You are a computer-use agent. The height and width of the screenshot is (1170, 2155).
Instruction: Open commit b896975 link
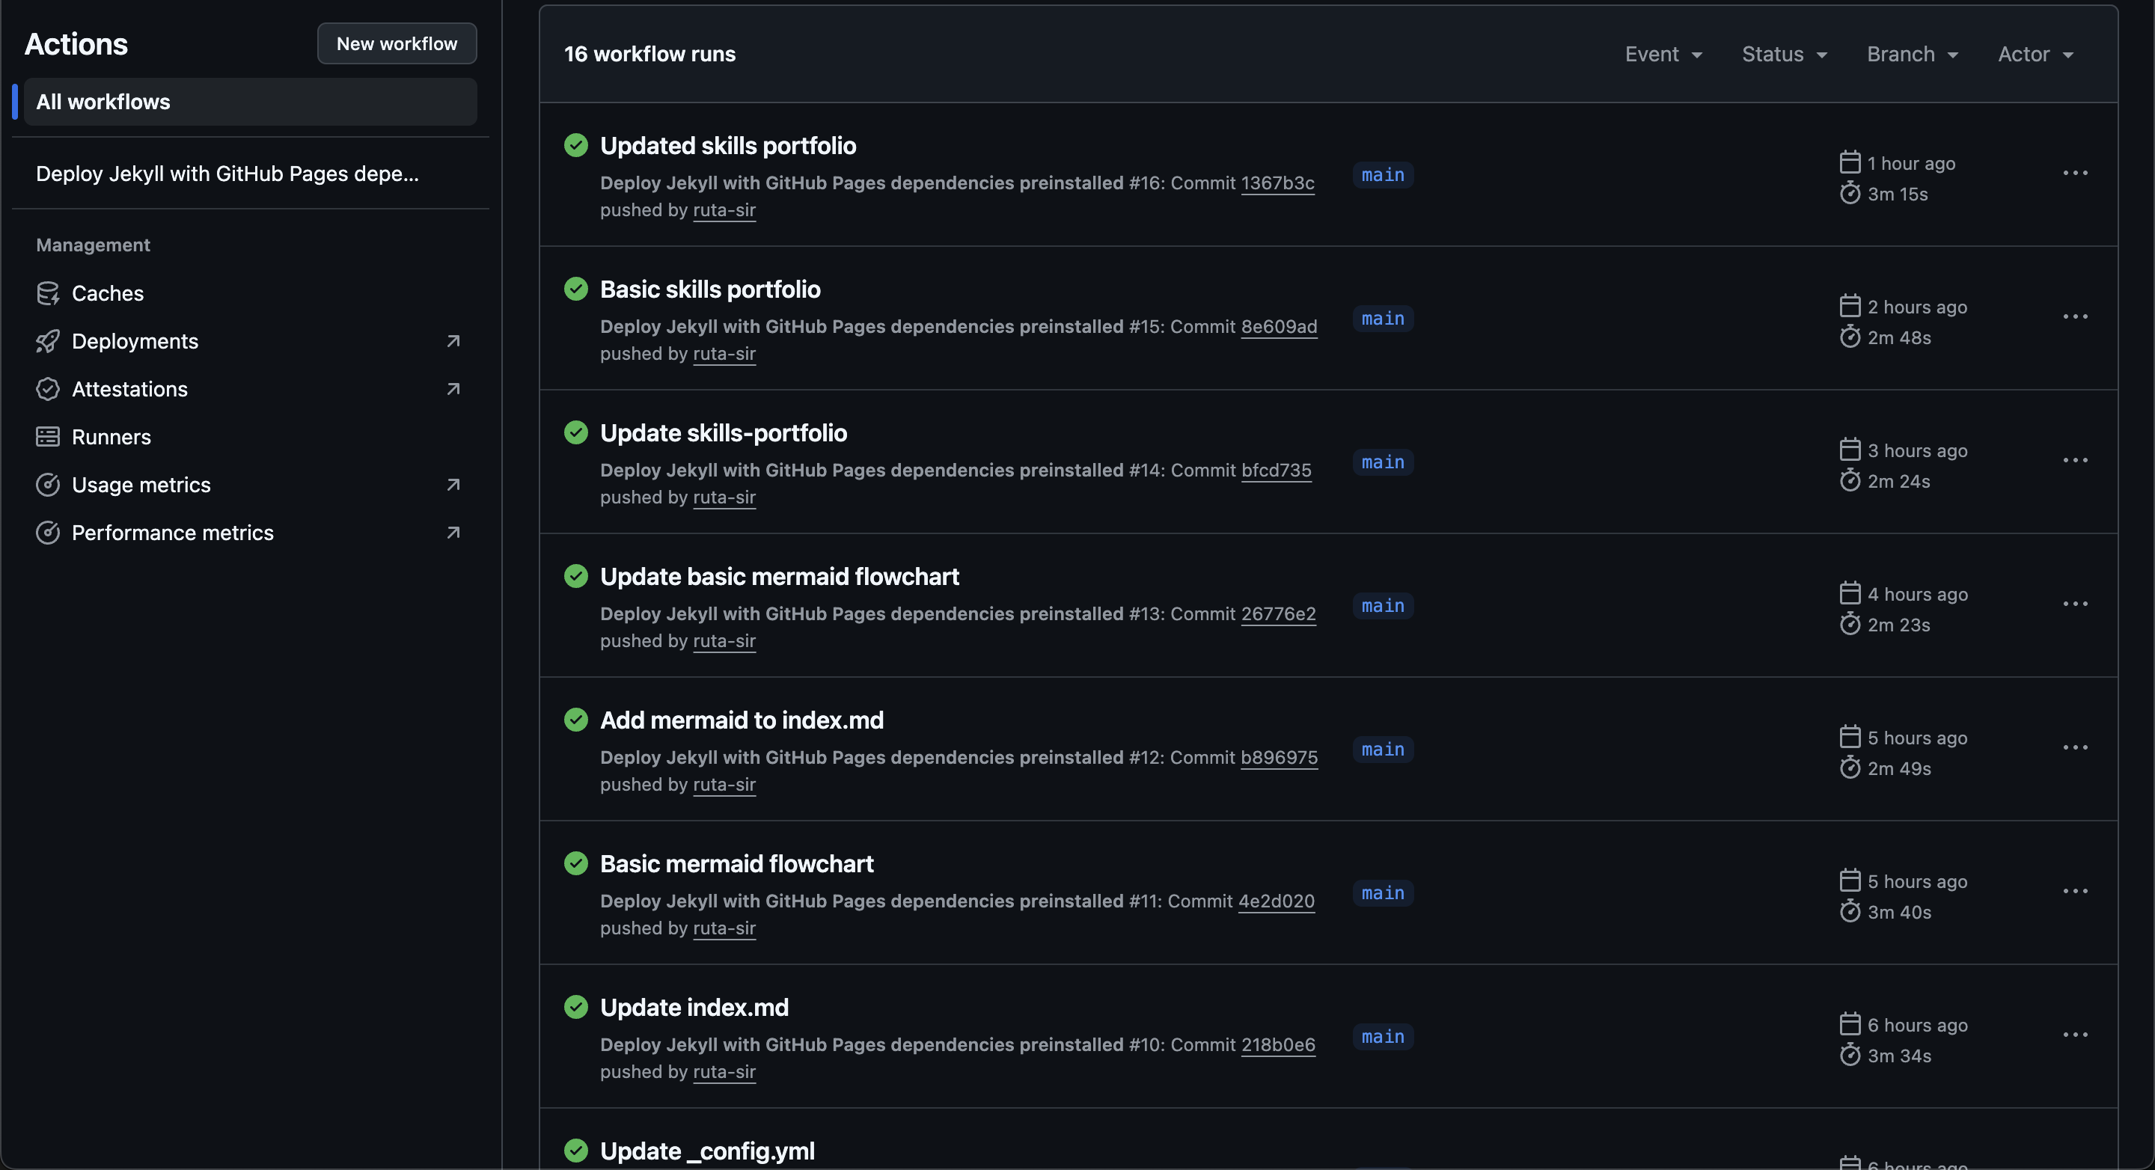click(1279, 757)
